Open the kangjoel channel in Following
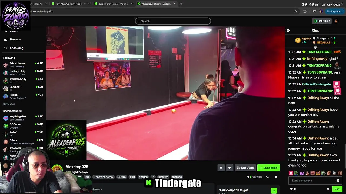Image resolution: width=346 pixels, height=194 pixels. [23, 88]
